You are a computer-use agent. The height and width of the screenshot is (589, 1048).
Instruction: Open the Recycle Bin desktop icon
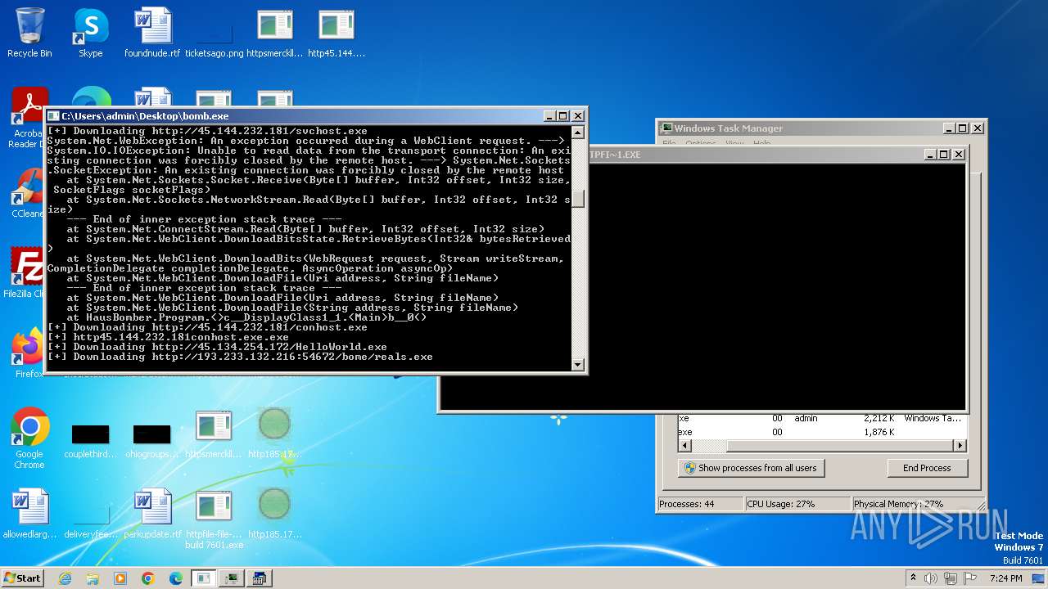tap(29, 33)
